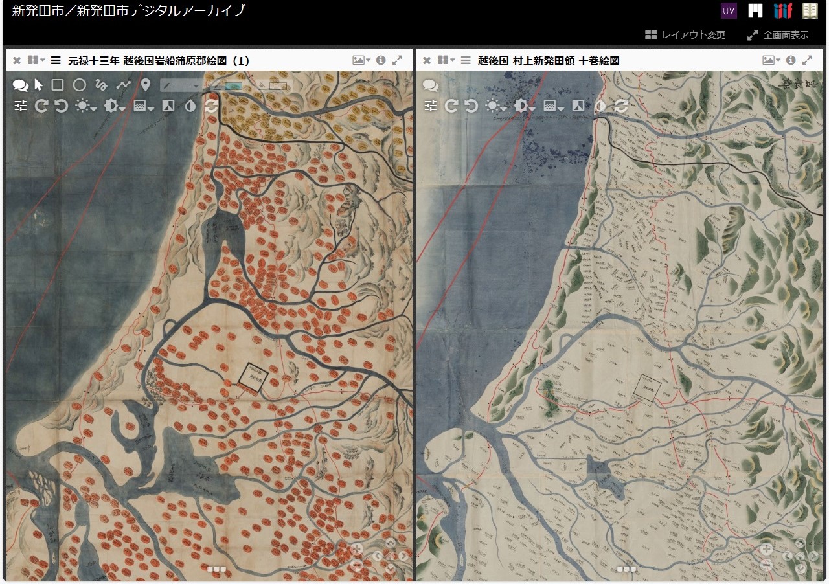Open the line style dropdown

[x=181, y=85]
